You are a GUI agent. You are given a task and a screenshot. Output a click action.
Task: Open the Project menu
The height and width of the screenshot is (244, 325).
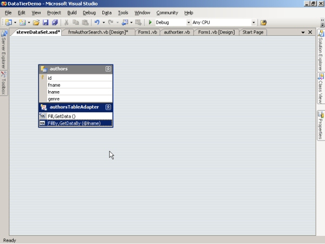click(x=54, y=12)
